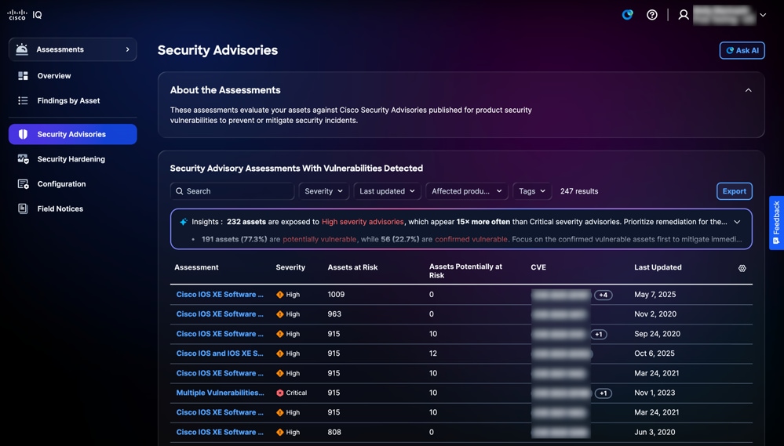Click the Assessments alarm icon
Viewport: 784px width, 446px height.
click(21, 49)
